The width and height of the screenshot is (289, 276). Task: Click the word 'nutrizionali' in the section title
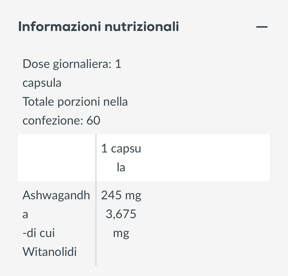tap(142, 27)
